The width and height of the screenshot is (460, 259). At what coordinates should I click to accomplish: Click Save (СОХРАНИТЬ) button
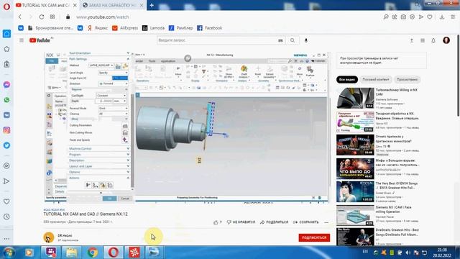[x=305, y=222]
